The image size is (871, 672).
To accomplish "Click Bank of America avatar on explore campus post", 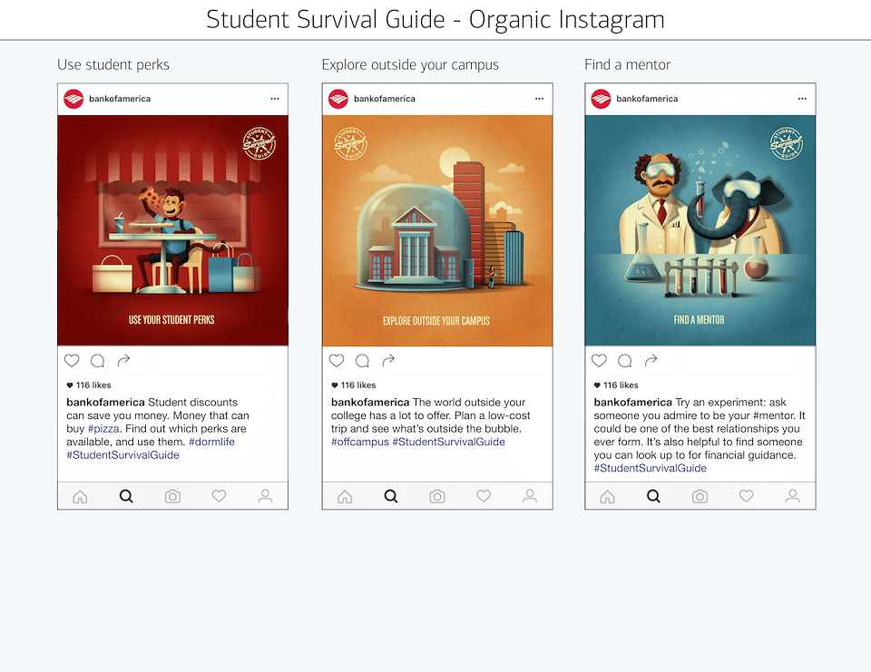I will pyautogui.click(x=338, y=99).
